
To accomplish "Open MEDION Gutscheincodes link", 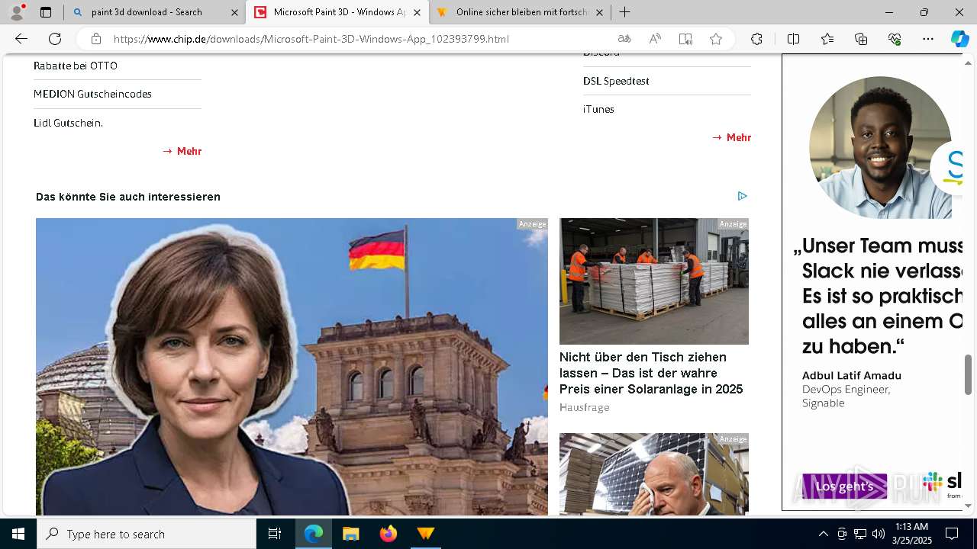I will [92, 94].
